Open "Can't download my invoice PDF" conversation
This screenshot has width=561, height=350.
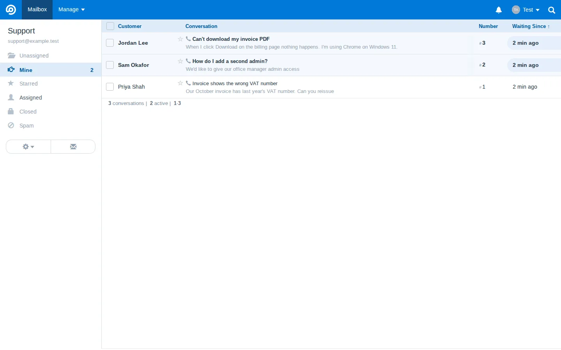click(231, 39)
